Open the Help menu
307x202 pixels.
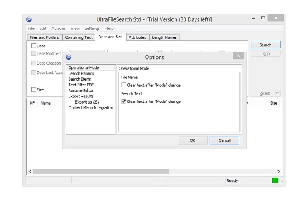(x=109, y=28)
